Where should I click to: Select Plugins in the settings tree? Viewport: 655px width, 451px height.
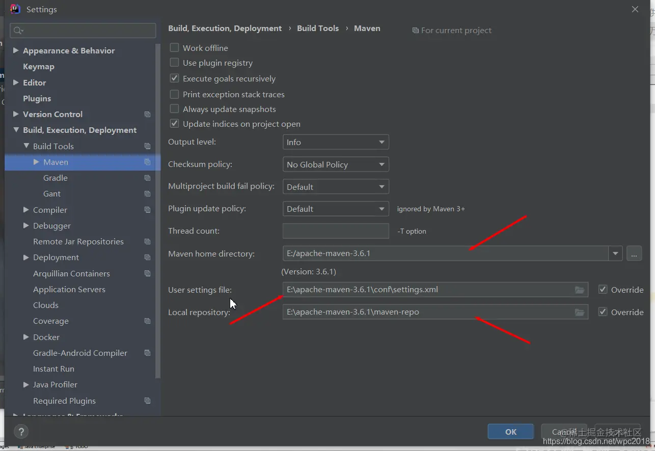(x=37, y=99)
